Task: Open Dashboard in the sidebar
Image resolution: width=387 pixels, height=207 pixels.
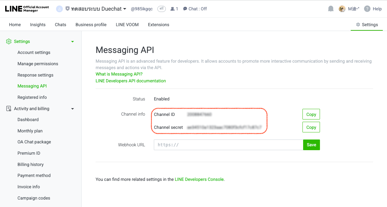Action: click(x=28, y=119)
